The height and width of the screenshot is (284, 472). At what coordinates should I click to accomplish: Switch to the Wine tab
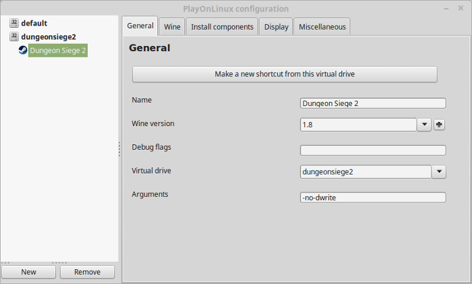click(x=172, y=27)
